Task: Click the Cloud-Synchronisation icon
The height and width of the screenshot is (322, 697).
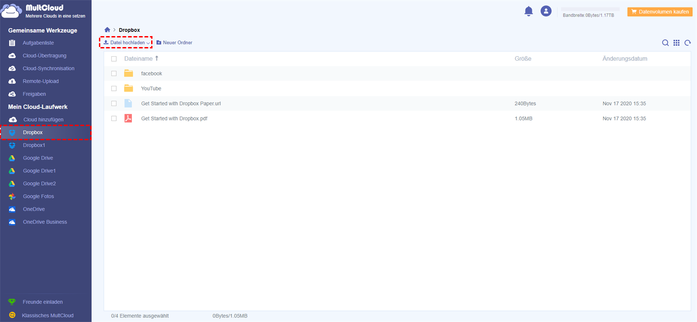Action: tap(12, 69)
